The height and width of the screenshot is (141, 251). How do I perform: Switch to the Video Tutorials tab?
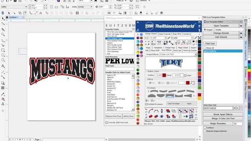[165, 34]
